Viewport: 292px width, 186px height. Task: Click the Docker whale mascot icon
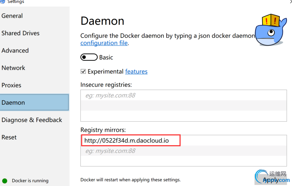(271, 30)
